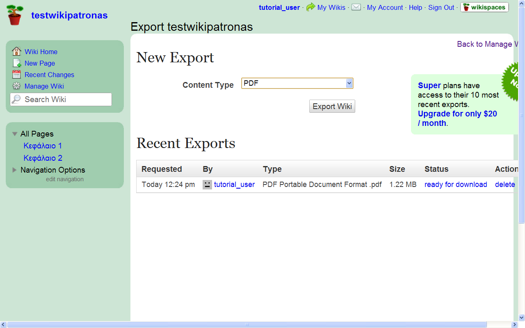The width and height of the screenshot is (525, 328).
Task: Click the green arrow My Wikis icon
Action: tap(310, 7)
